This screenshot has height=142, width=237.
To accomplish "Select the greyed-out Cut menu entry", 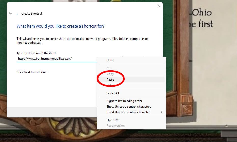I will coord(109,68).
